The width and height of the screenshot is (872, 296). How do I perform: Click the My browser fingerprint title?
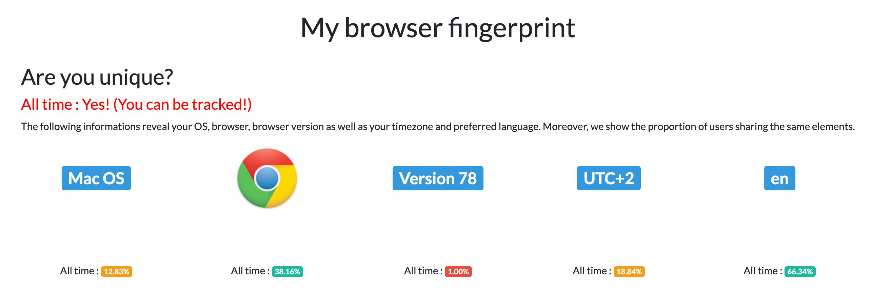438,28
